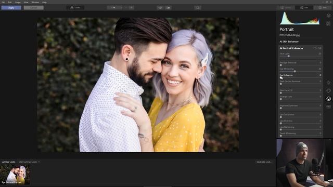Screen dimensions: 333x187
Task: Click the Save New Look button
Action: click(x=264, y=162)
